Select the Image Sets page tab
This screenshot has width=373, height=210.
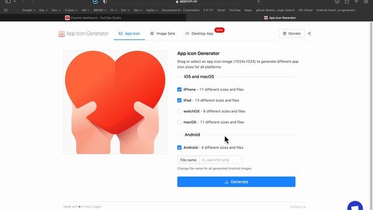pyautogui.click(x=163, y=34)
